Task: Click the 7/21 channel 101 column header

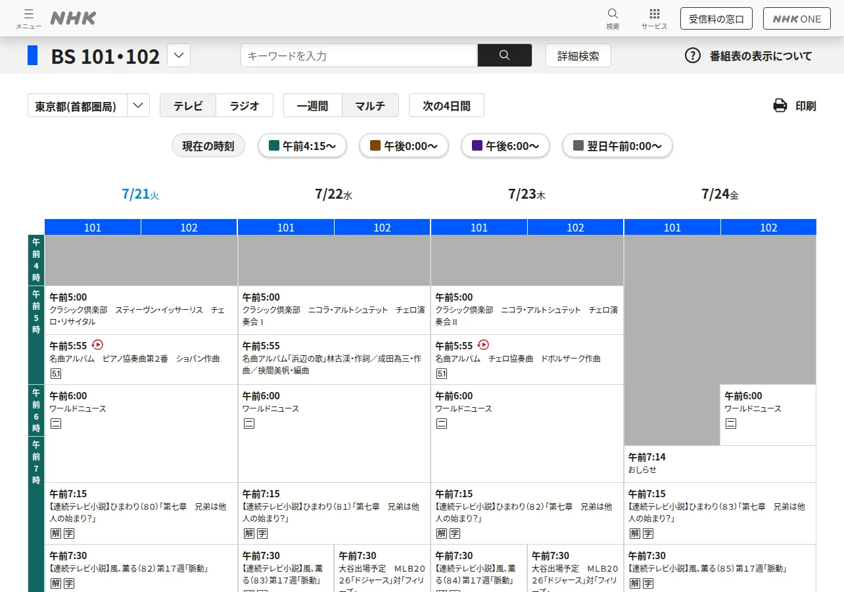Action: [x=93, y=228]
